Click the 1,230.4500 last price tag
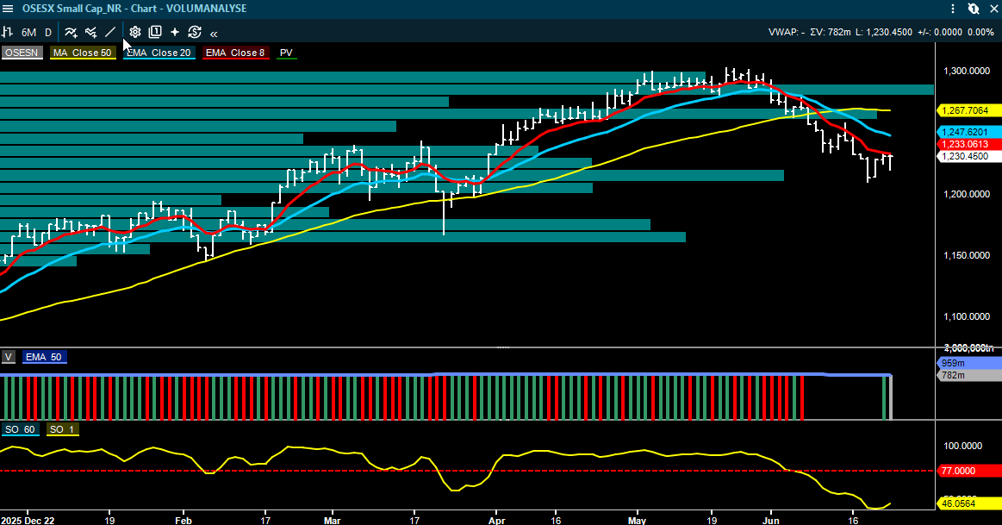 [x=968, y=156]
